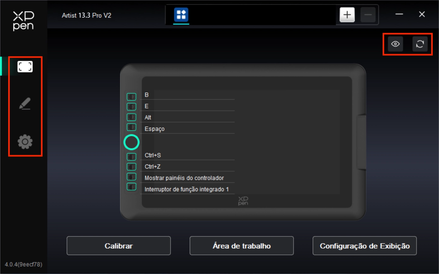Screen dimensions: 439x274
Task: Click the shortcut key icon for E
Action: point(132,107)
